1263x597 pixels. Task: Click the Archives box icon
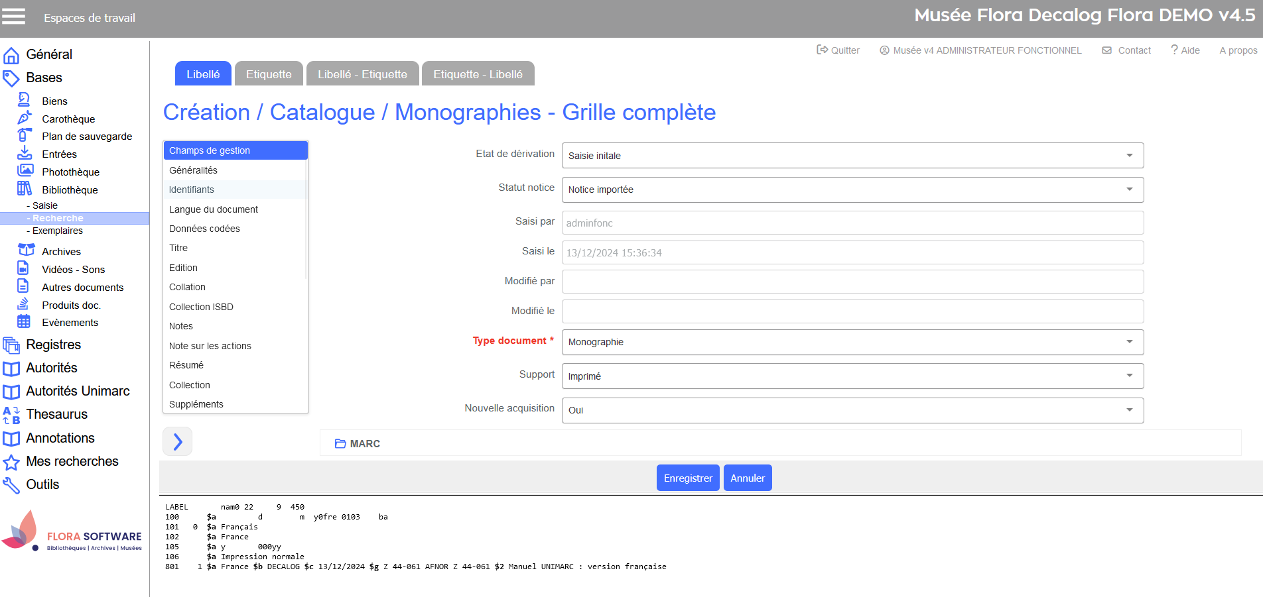(26, 250)
